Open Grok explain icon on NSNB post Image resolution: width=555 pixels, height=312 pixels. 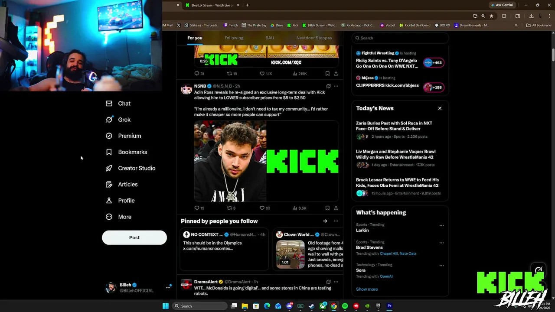(x=328, y=86)
